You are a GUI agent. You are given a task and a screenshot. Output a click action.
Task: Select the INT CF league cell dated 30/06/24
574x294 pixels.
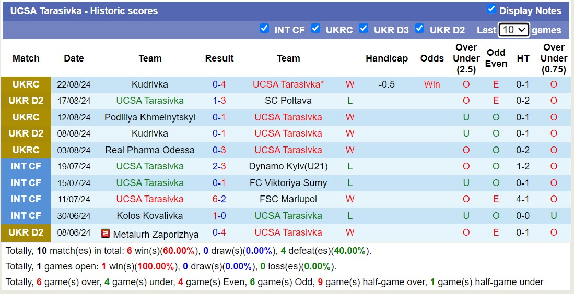(x=26, y=216)
